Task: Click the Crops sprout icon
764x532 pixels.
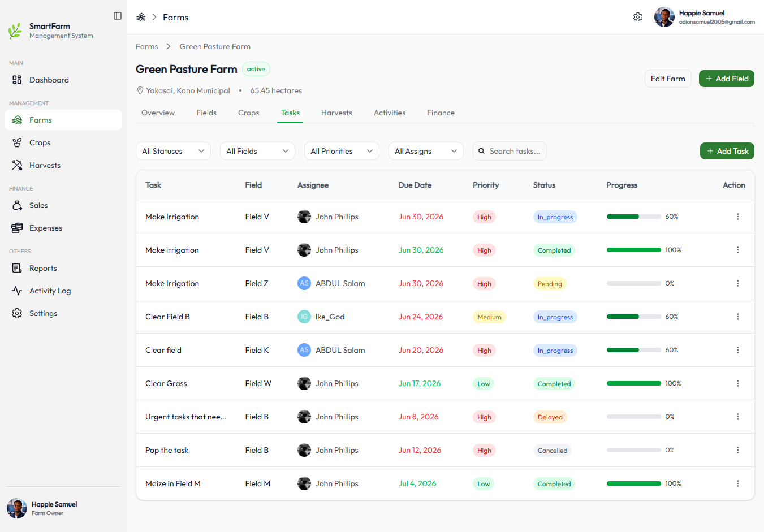Action: 17,142
